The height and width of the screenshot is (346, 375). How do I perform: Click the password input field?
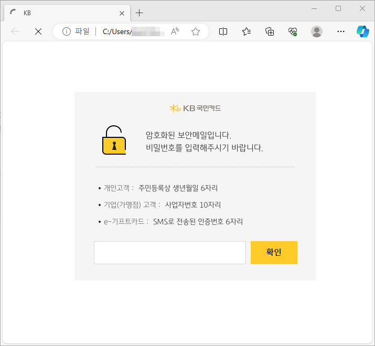click(x=170, y=253)
